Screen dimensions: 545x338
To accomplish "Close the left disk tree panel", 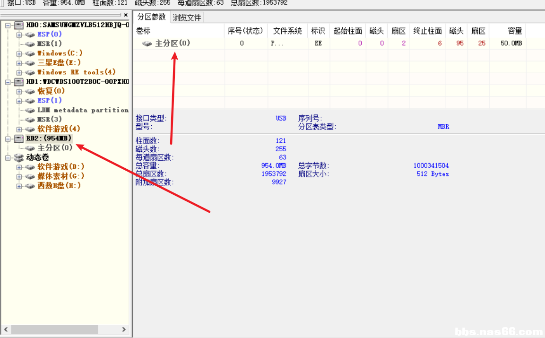I will click(126, 15).
